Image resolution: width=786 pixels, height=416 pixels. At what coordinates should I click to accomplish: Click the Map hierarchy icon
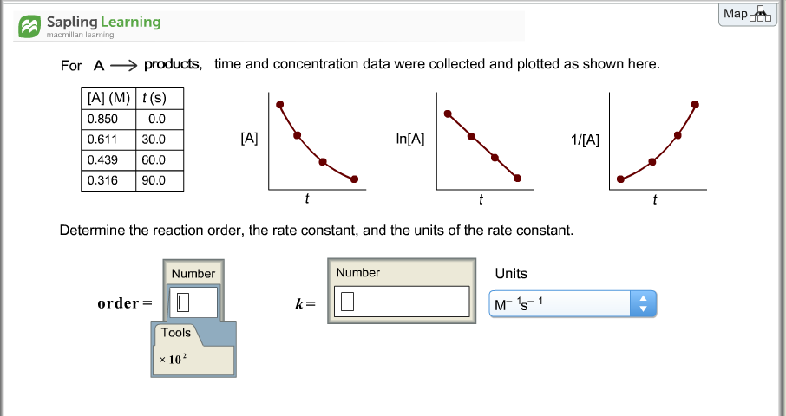(x=761, y=15)
